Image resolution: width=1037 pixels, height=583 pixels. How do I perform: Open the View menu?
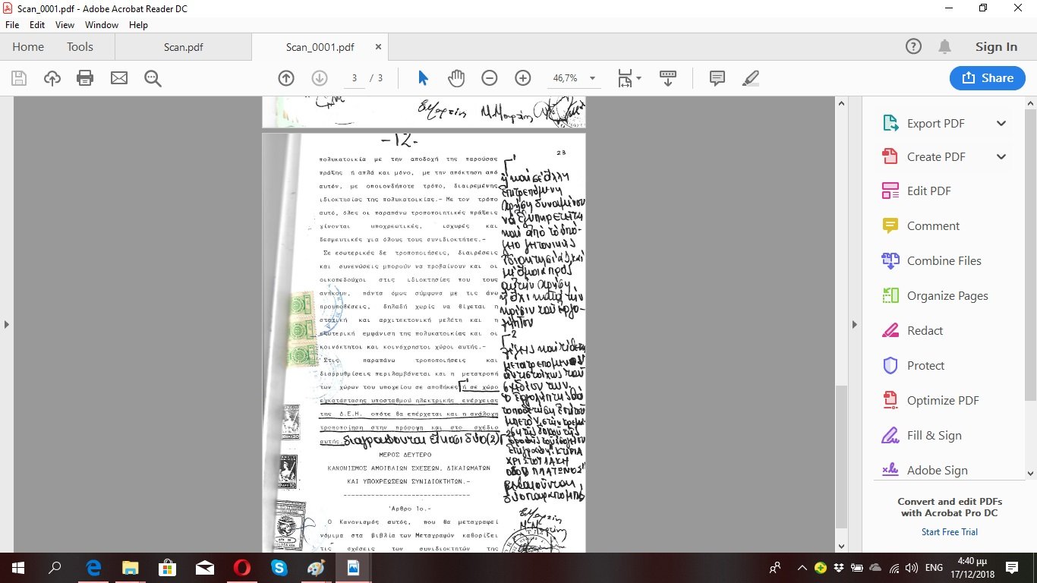coord(65,25)
